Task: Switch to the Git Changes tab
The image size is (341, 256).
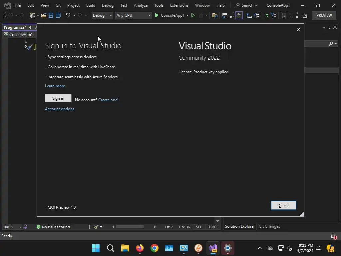Action: [x=269, y=226]
